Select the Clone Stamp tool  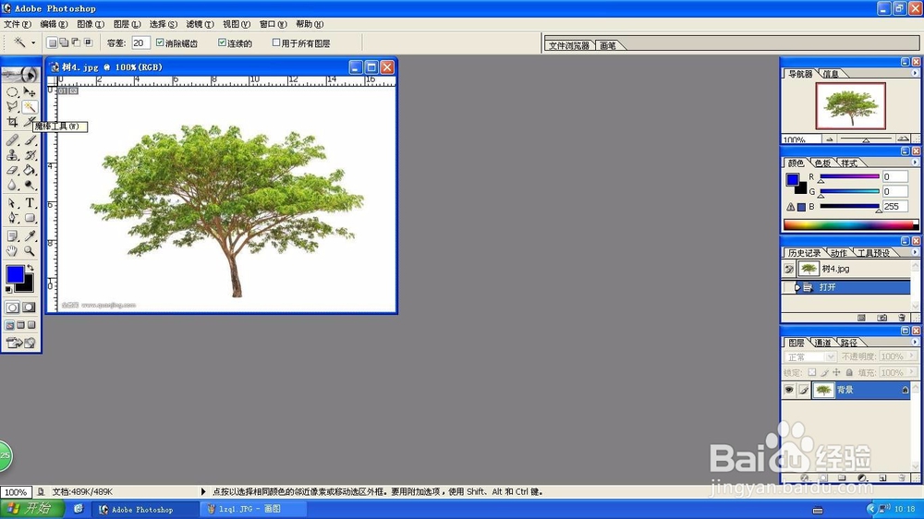(12, 155)
